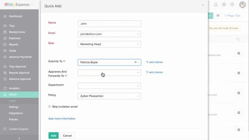Click the Advance Approval check icon
This screenshot has width=249, height=140.
(5, 79)
